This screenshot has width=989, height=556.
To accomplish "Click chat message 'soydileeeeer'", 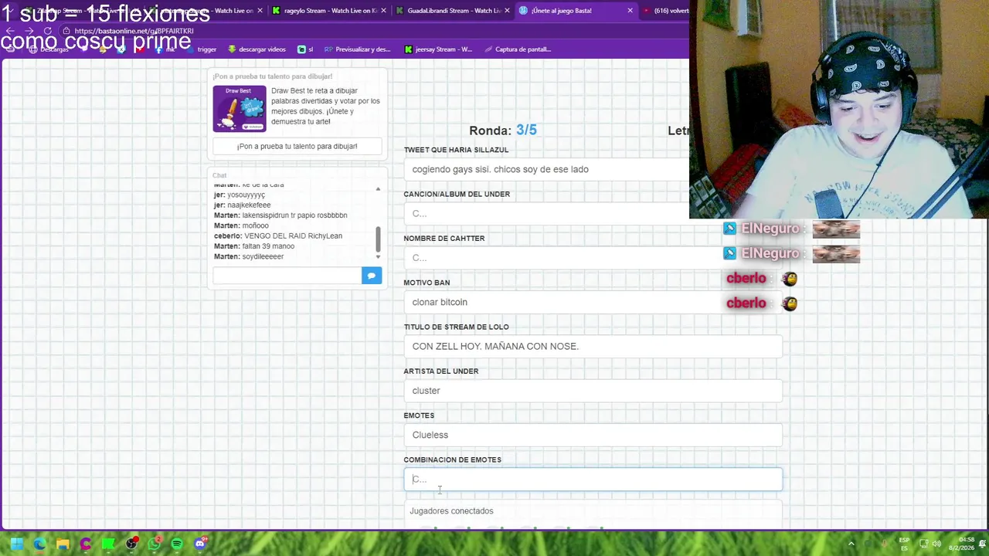I will [263, 256].
